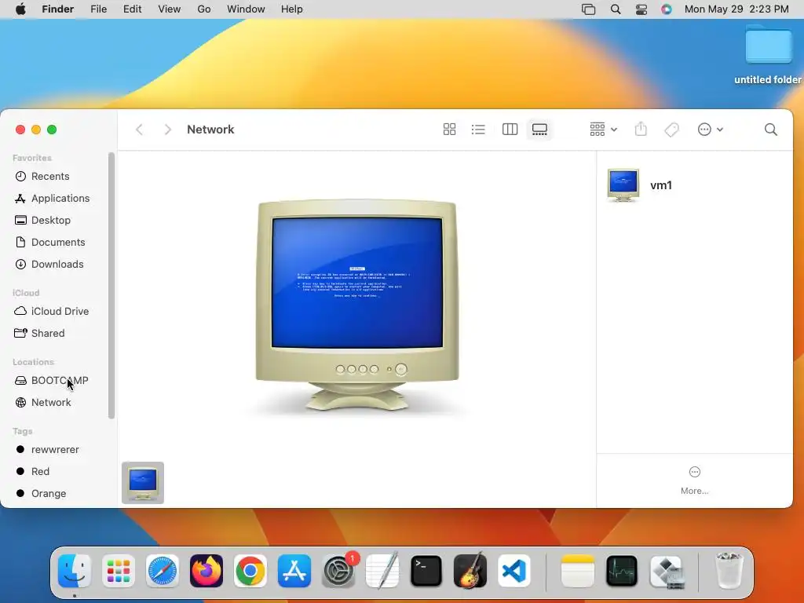Viewport: 804px width, 603px height.
Task: Go forward with the right chevron
Action: [x=167, y=130]
